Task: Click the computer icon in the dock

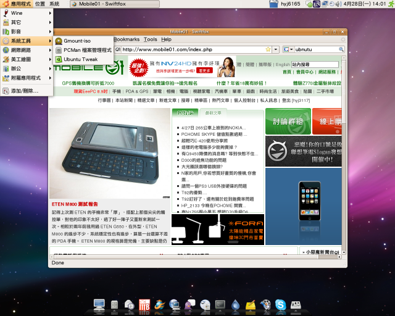Action: [x=99, y=305]
